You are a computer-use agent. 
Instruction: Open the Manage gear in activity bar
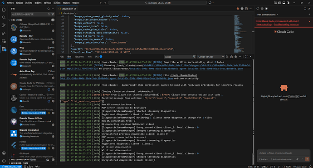pyautogui.click(x=4, y=161)
